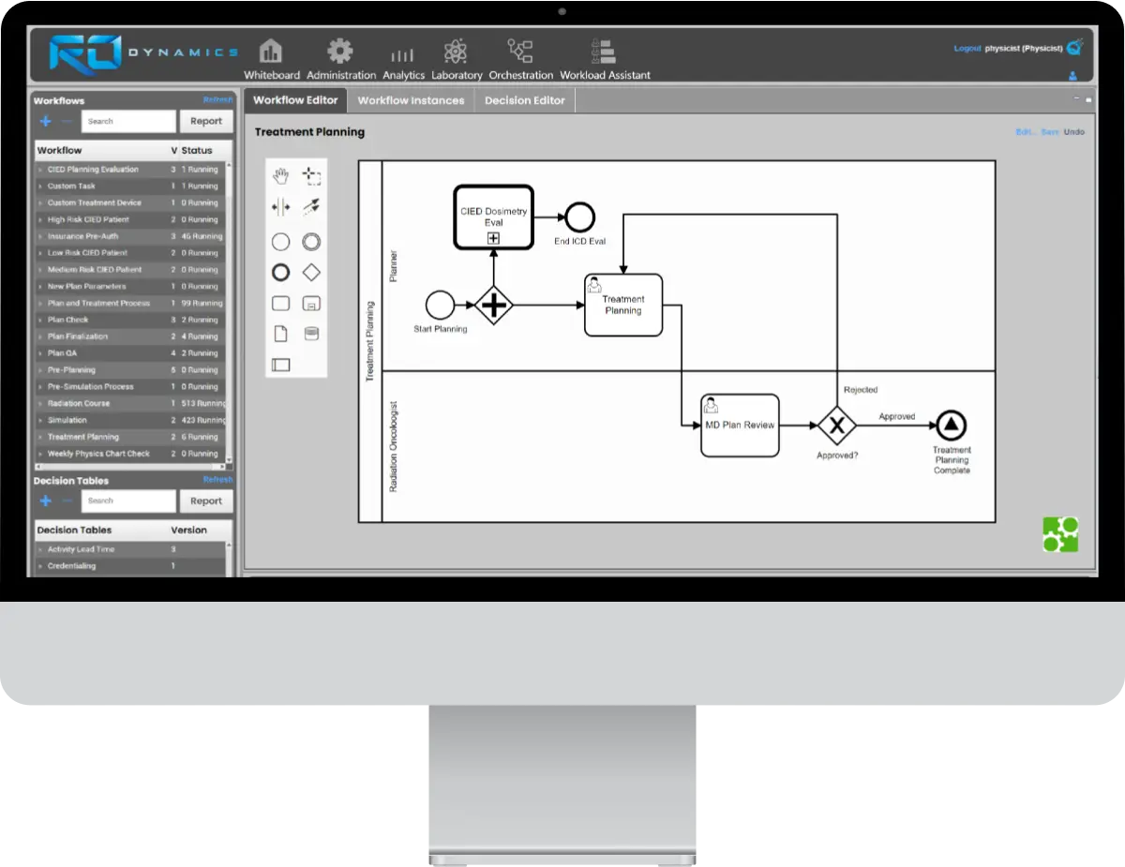This screenshot has width=1125, height=867.
Task: Choose the create/remove space tool
Action: 280,206
